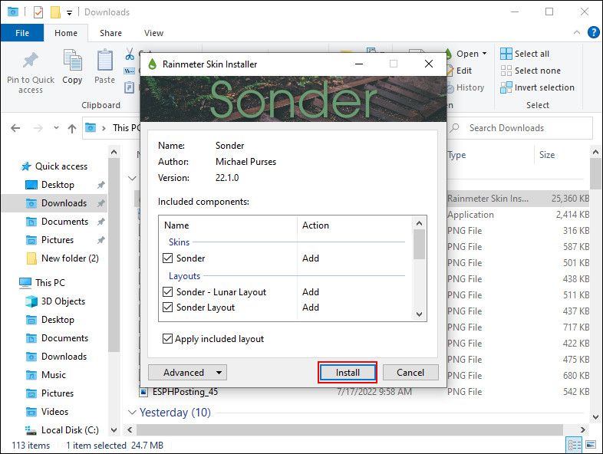The height and width of the screenshot is (454, 603).
Task: Click the Cut scissors icon
Action: click(130, 54)
